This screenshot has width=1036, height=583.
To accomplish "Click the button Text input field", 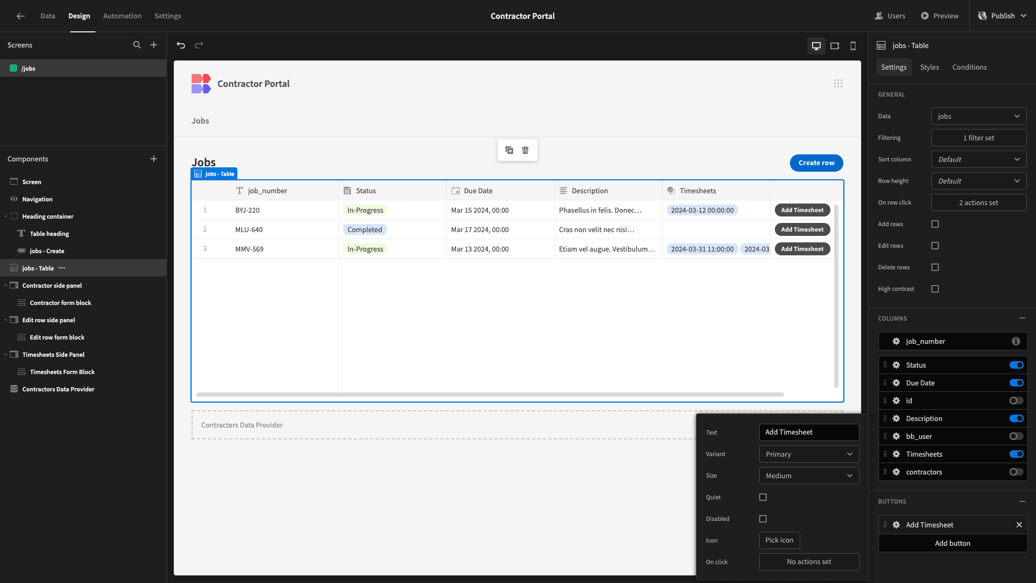I will click(809, 432).
